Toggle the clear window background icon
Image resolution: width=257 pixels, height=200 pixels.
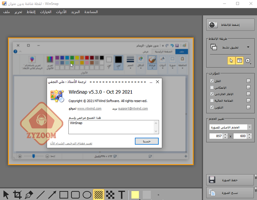click(x=239, y=61)
